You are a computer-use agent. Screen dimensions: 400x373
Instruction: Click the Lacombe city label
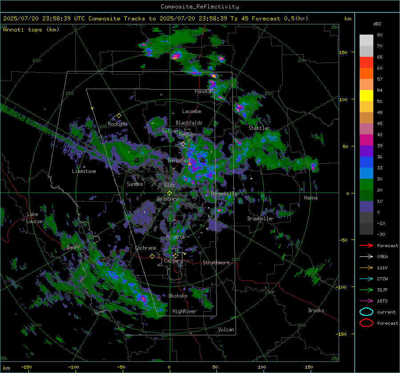(x=192, y=111)
